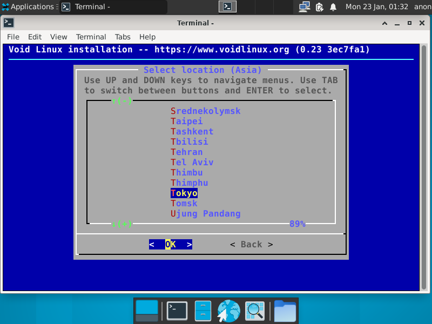
Task: Open the View menu
Action: click(58, 37)
